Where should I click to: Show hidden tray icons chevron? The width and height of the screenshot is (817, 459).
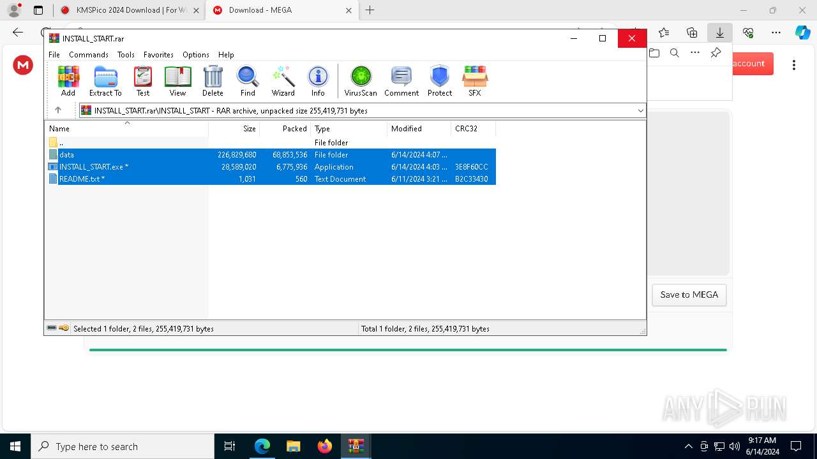tap(688, 446)
